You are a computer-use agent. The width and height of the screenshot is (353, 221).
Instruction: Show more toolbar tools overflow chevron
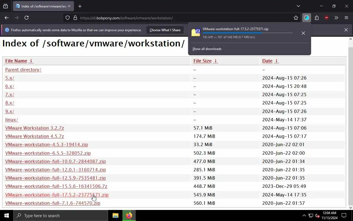[336, 18]
